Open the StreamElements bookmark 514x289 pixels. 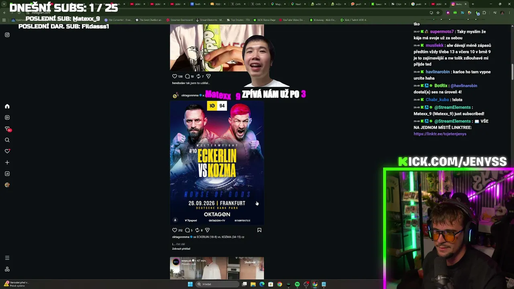pos(209,20)
